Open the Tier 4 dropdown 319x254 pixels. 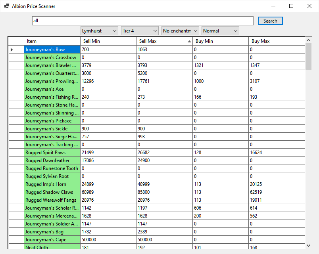[140, 31]
